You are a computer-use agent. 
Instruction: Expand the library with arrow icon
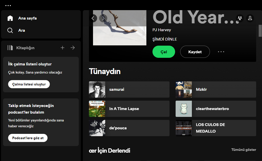coord(72,48)
